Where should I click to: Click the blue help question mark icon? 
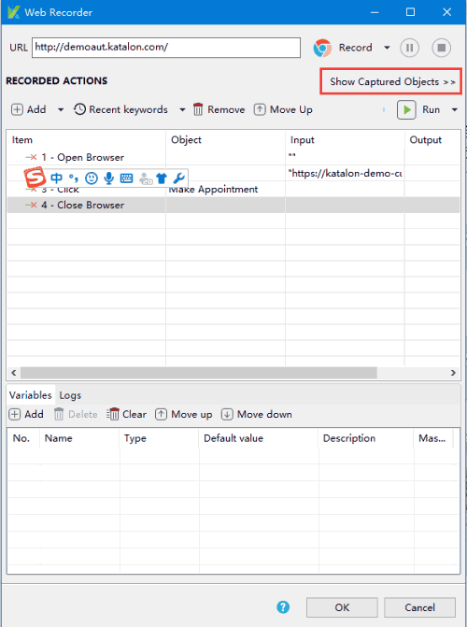283,607
